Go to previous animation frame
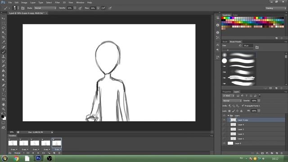Screen dimensions: 288x162 [x=33, y=153]
